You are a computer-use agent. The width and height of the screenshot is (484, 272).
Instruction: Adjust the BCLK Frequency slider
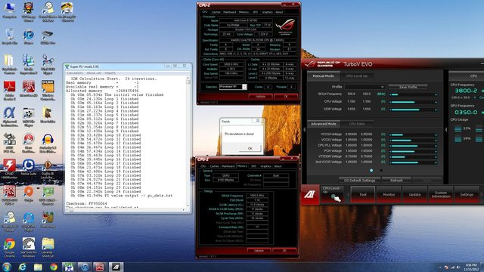[x=413, y=94]
